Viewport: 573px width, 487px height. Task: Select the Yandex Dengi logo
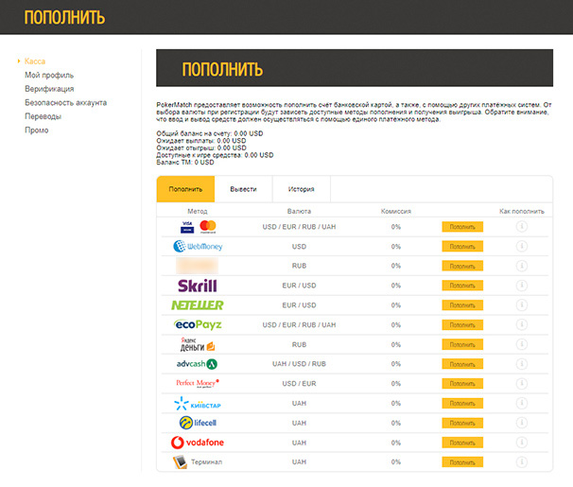(x=198, y=344)
